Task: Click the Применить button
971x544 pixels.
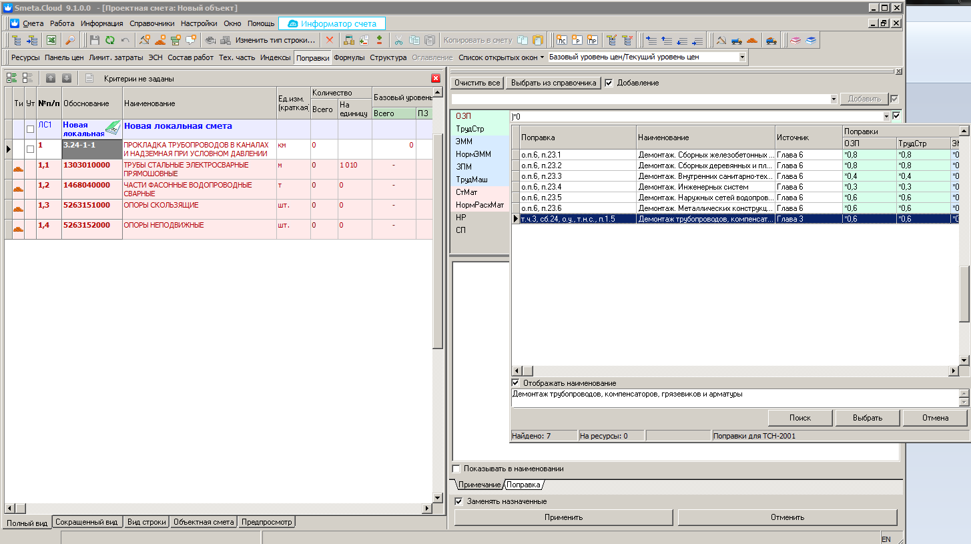Action: click(563, 517)
